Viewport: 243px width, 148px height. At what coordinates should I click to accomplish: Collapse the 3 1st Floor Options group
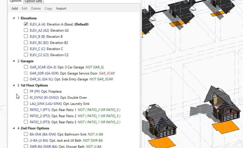pos(14,85)
